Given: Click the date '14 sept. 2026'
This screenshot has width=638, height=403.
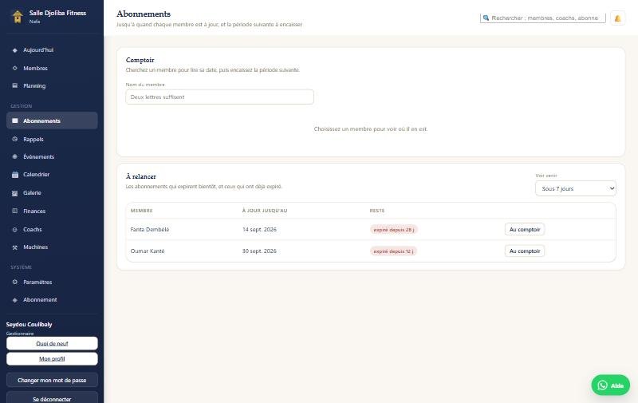Looking at the screenshot, I should click(x=259, y=230).
